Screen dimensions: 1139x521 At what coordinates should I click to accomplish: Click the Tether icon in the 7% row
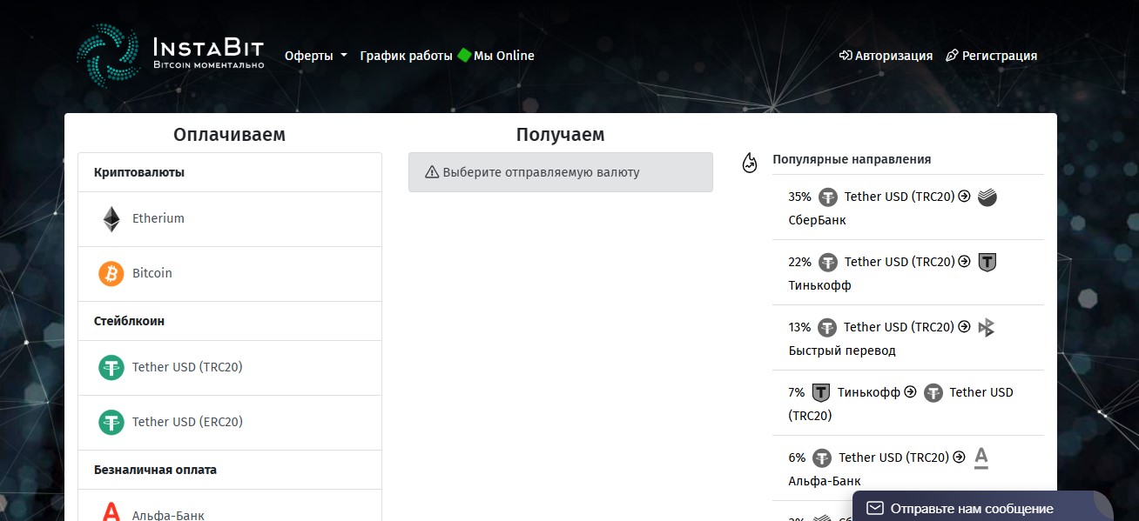[933, 393]
